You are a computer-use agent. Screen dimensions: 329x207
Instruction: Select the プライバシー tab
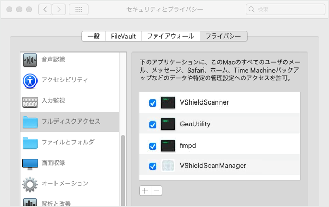224,36
